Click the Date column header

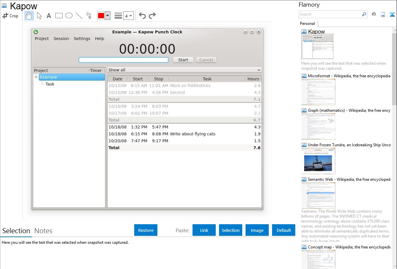(117, 79)
